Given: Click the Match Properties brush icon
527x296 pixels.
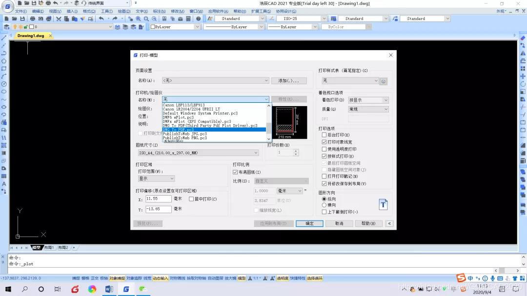Looking at the screenshot, I should tap(82, 19).
